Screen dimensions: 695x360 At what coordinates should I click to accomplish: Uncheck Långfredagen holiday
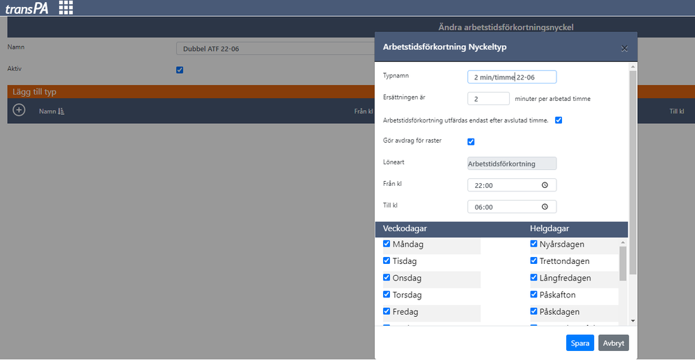coord(533,278)
